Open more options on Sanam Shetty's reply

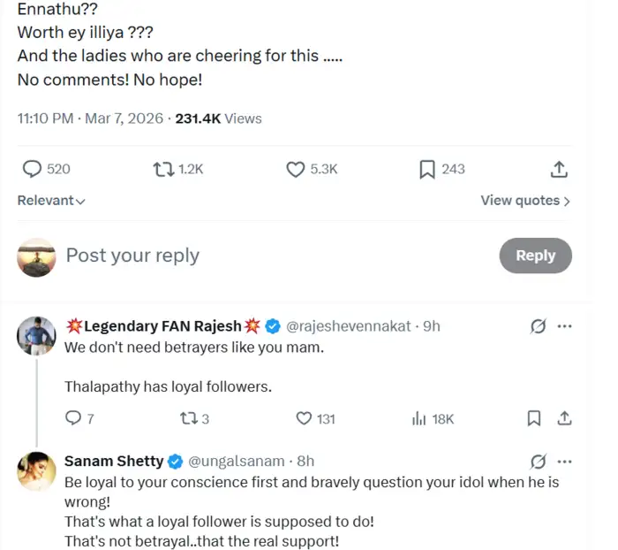click(x=565, y=461)
